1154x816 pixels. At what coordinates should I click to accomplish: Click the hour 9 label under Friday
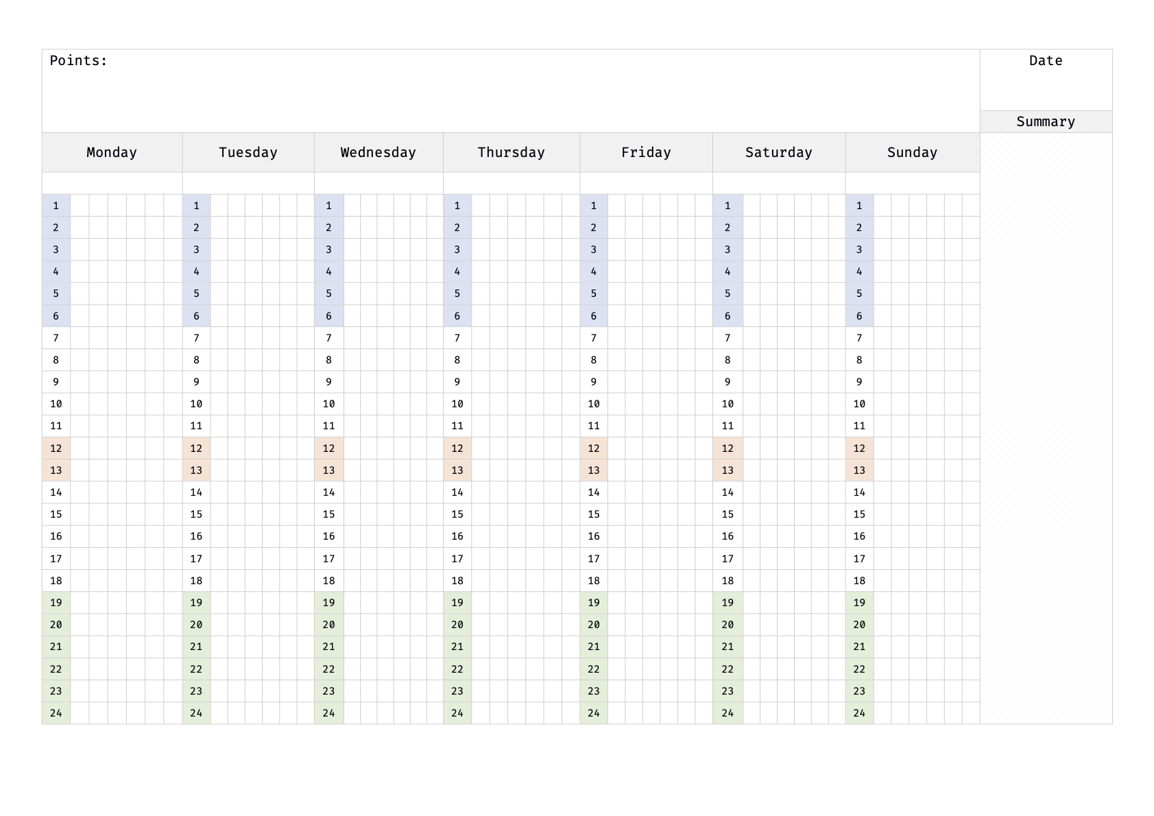point(594,382)
